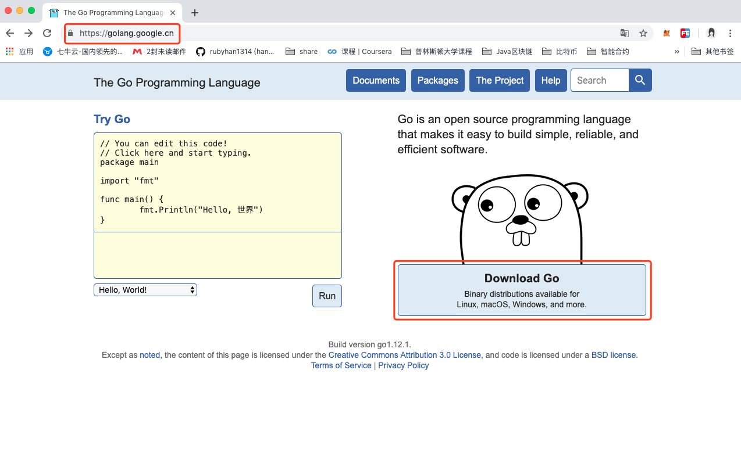Go to the Packages section
This screenshot has height=449, width=741.
pyautogui.click(x=437, y=80)
